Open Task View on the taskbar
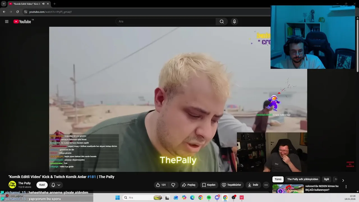Viewport: 359px width, 202px height. tap(167, 198)
